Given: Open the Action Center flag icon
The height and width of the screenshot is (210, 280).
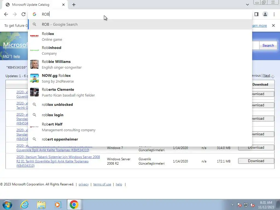Looking at the screenshot, I should 239,205.
